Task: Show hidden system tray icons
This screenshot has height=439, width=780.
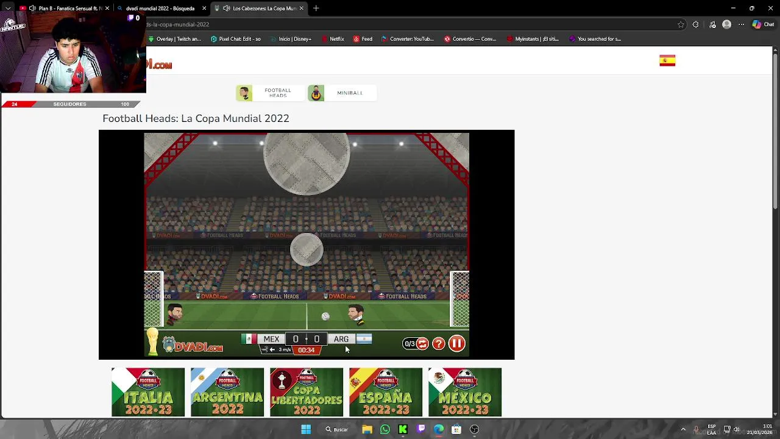Action: click(683, 429)
